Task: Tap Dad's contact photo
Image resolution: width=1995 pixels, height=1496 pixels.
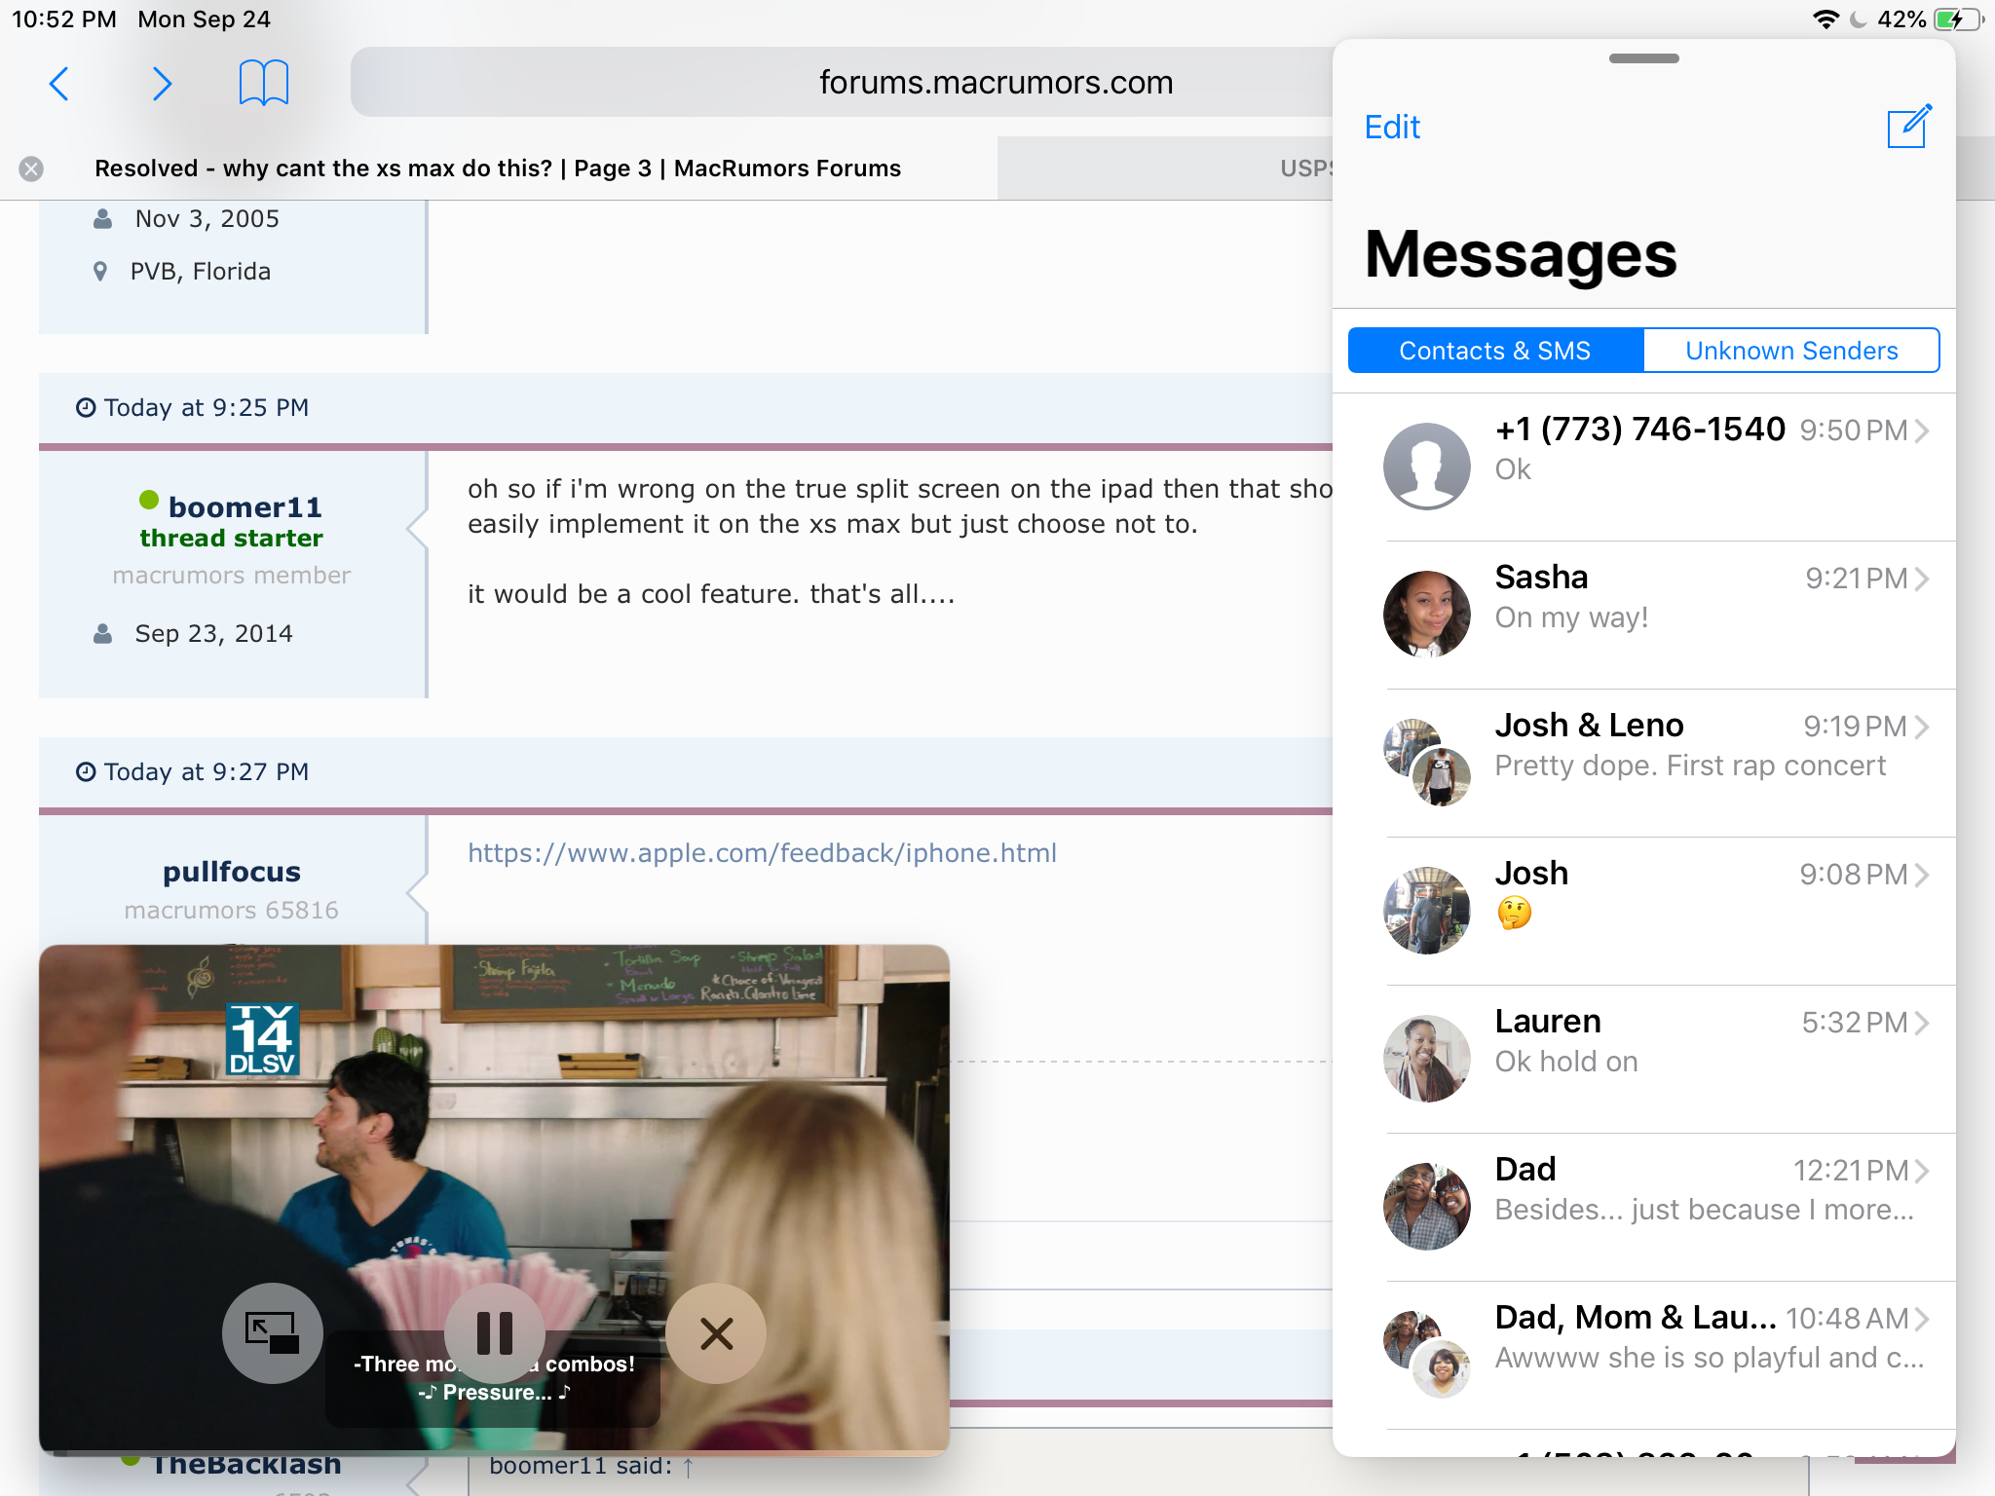Action: [1426, 1207]
